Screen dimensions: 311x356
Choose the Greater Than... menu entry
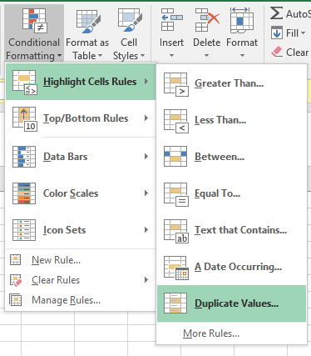231,83
